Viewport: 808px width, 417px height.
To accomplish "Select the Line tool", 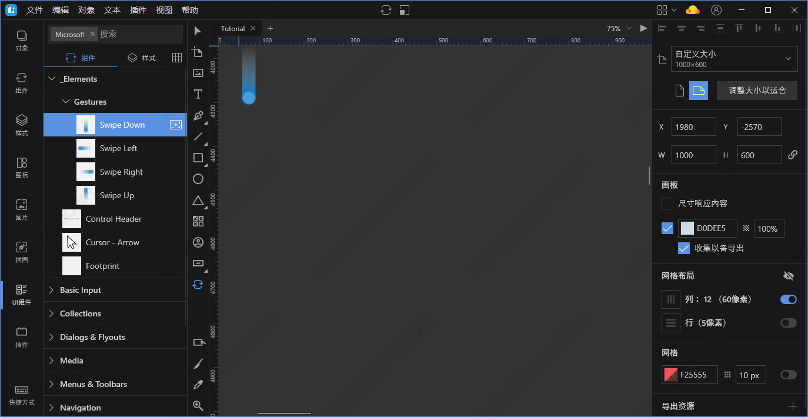I will (x=198, y=136).
